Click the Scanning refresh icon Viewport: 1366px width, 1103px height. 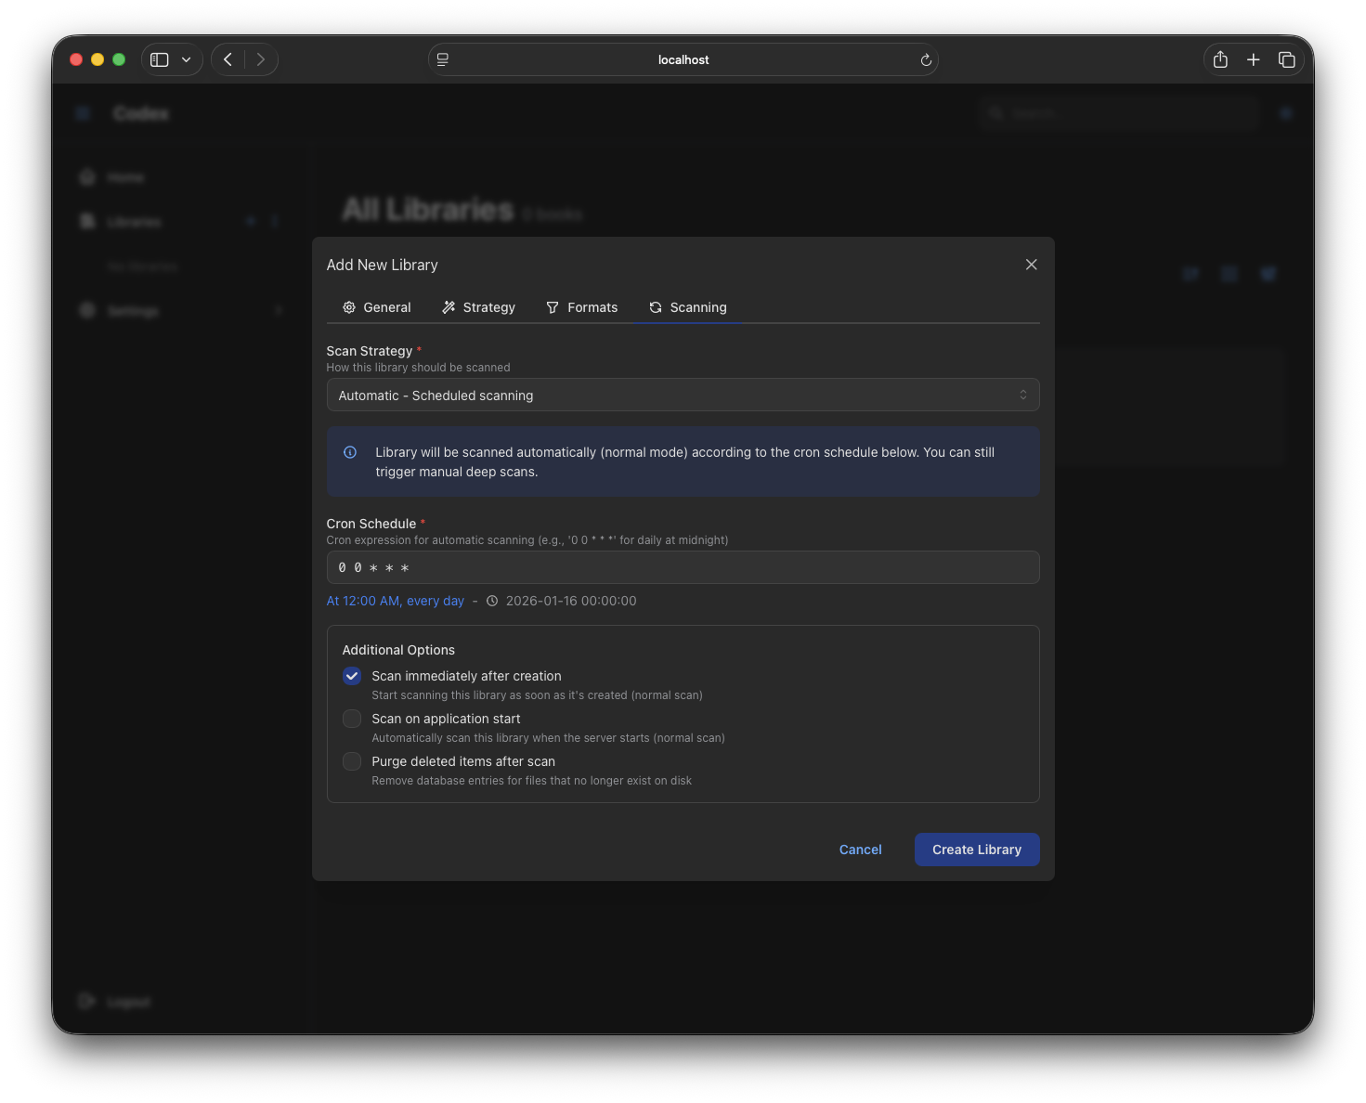point(657,307)
